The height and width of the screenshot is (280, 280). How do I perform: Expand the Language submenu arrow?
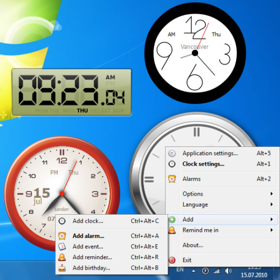[x=272, y=204]
